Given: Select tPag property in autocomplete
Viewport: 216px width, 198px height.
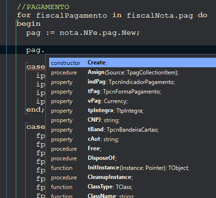Looking at the screenshot, I should point(133,92).
